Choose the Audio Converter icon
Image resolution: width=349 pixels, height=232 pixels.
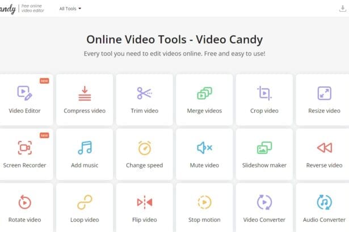324,202
